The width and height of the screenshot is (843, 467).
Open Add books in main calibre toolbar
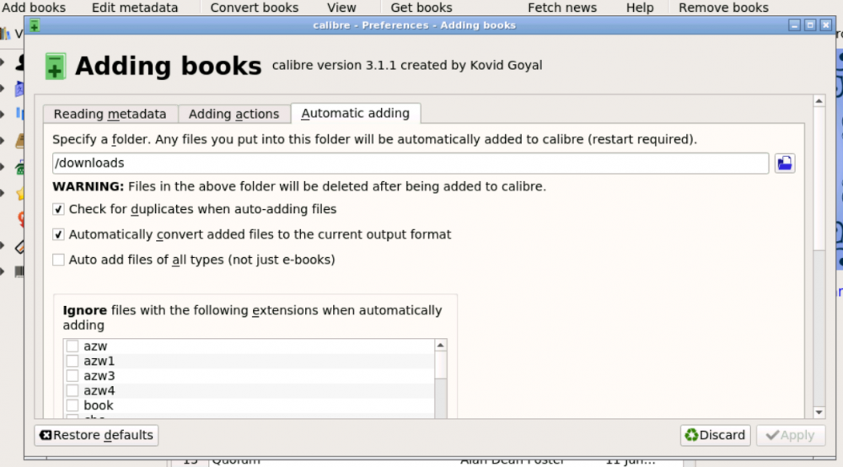click(34, 8)
